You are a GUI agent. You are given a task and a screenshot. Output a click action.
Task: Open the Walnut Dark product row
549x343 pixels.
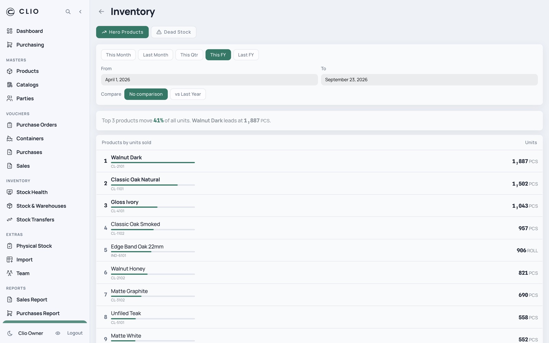pyautogui.click(x=319, y=161)
